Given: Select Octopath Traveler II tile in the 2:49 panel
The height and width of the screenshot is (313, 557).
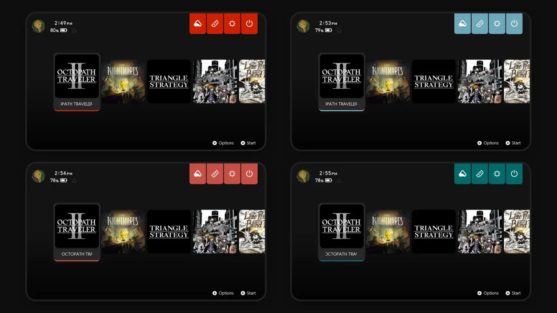Looking at the screenshot, I should coord(77,77).
